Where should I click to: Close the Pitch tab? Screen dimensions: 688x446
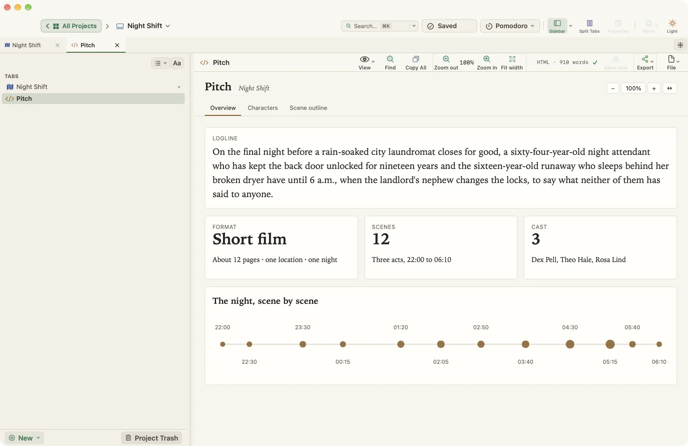[117, 45]
